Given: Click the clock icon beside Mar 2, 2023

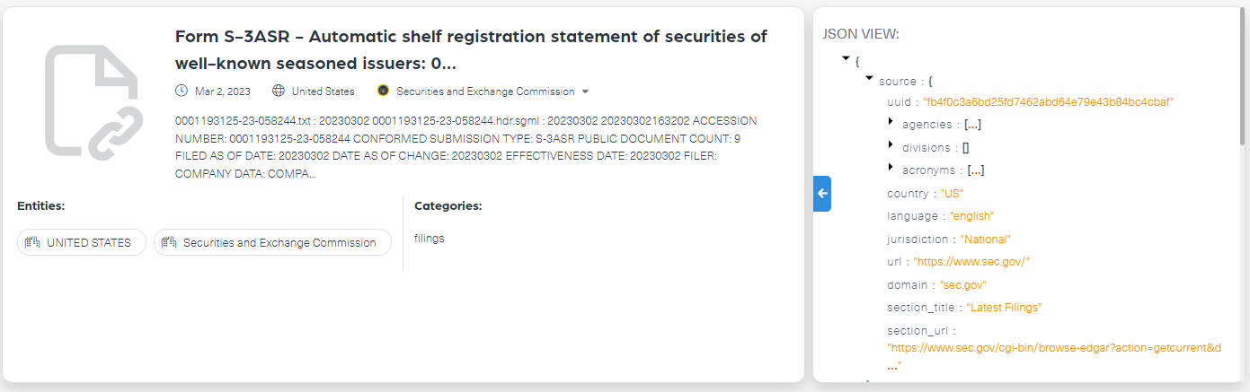Looking at the screenshot, I should 182,91.
